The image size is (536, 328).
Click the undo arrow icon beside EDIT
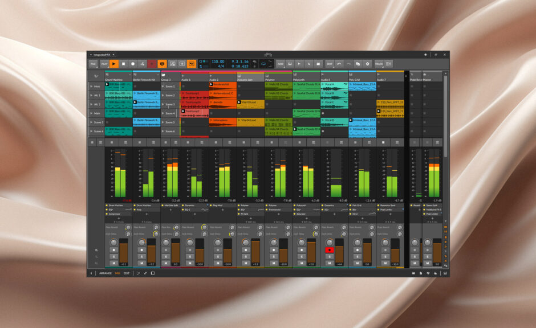pyautogui.click(x=339, y=64)
